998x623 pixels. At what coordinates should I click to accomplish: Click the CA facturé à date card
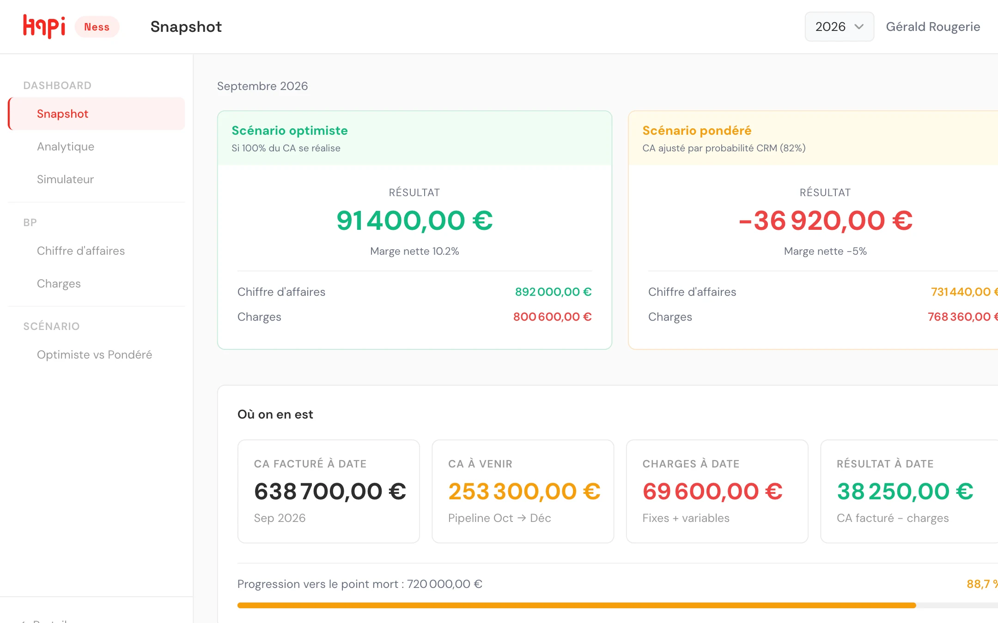point(329,491)
